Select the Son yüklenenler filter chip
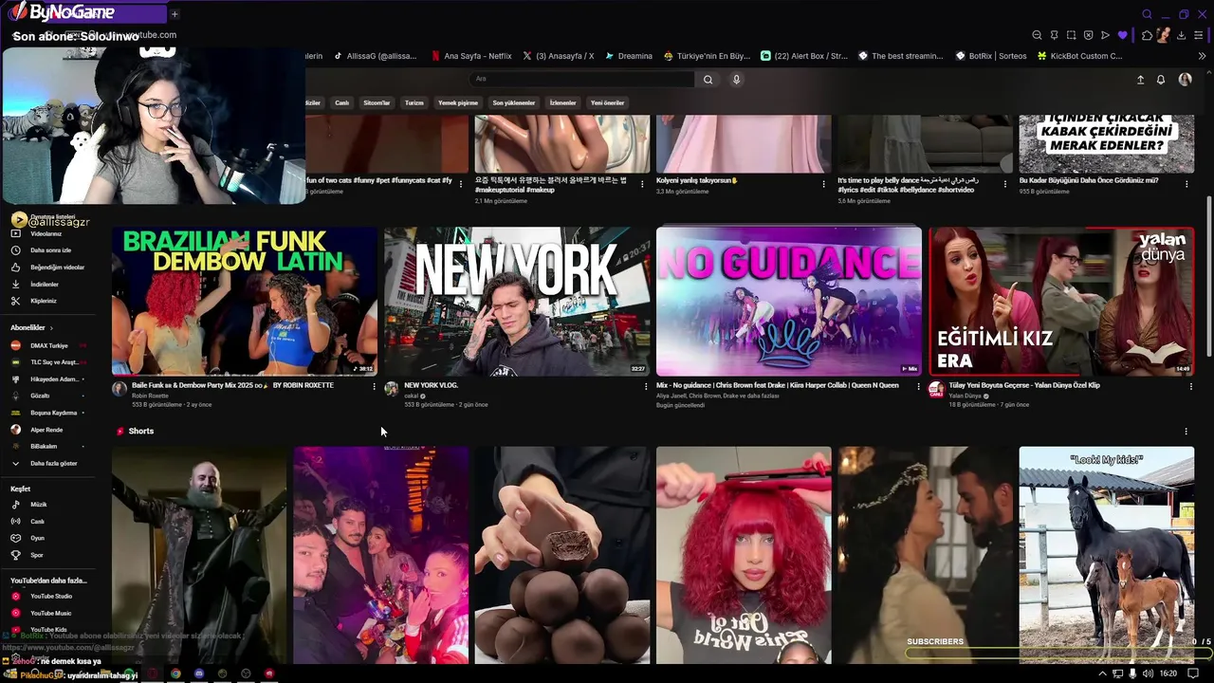This screenshot has width=1214, height=683. pyautogui.click(x=514, y=102)
